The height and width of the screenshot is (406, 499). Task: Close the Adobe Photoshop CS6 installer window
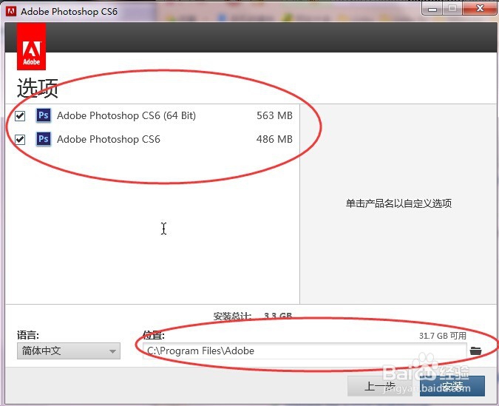click(480, 8)
